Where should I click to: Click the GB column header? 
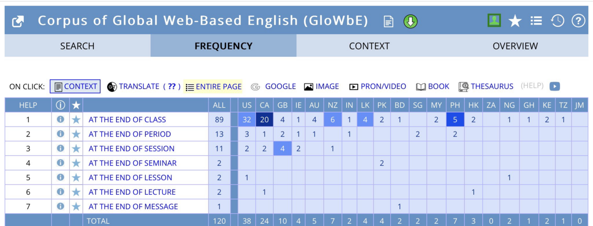tap(282, 105)
